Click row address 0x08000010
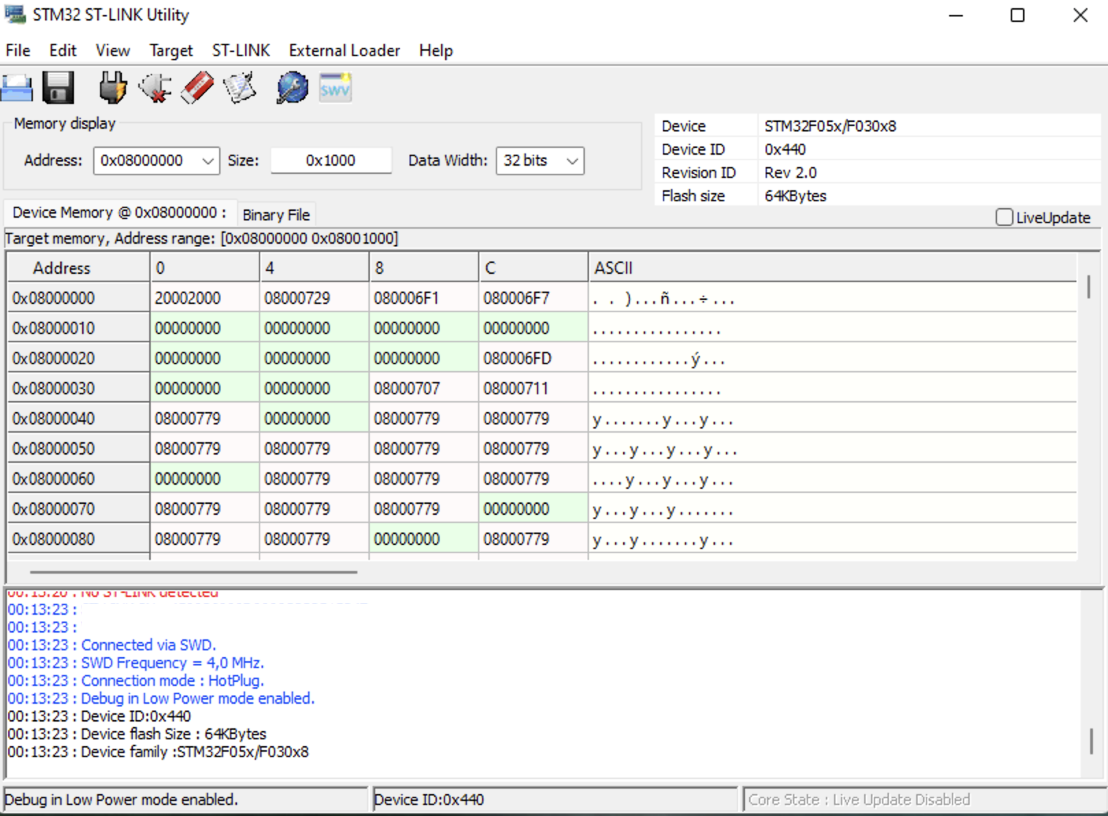 78,328
